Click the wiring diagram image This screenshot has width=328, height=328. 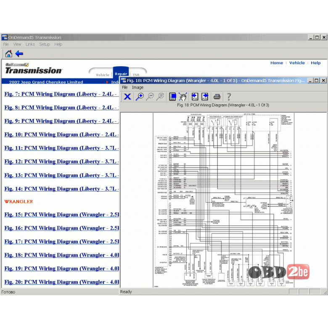[224, 200]
